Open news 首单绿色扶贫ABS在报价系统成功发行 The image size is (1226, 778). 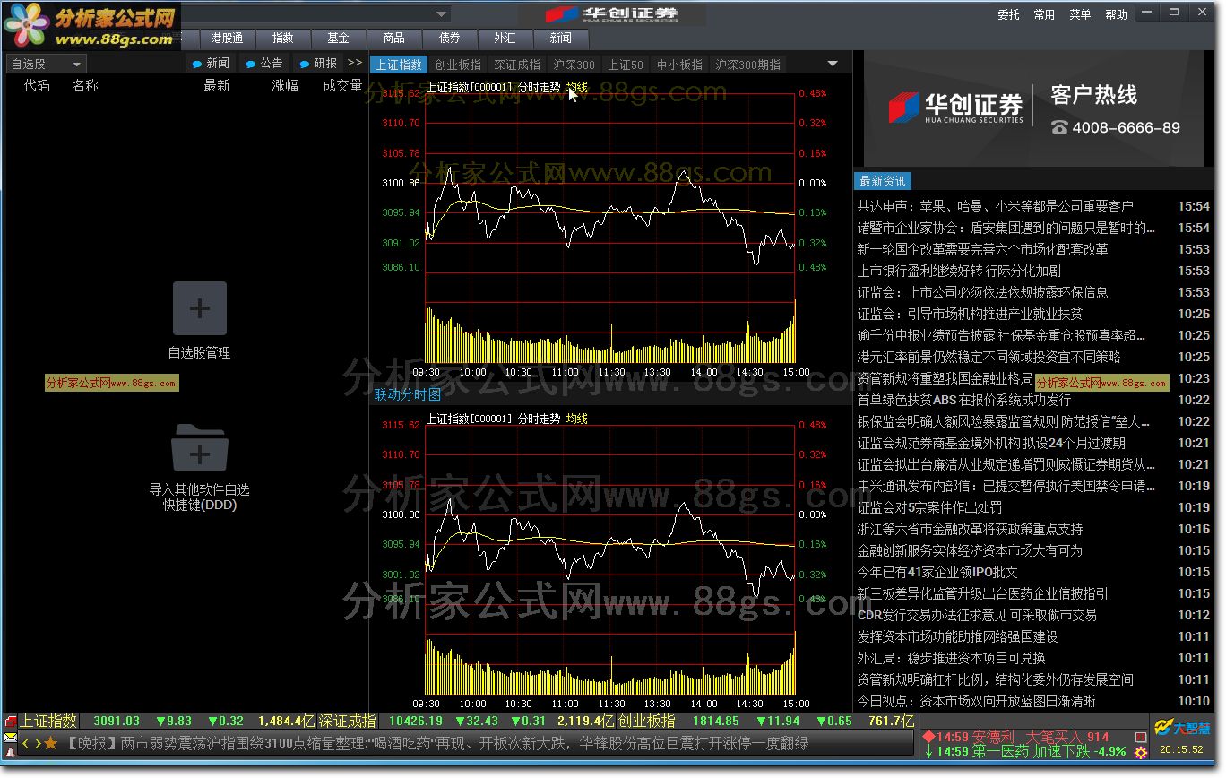tap(963, 400)
